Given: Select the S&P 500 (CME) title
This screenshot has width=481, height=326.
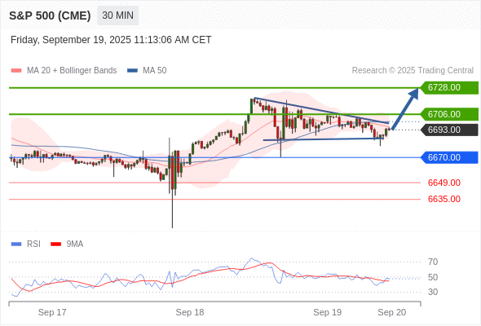Looking at the screenshot, I should (50, 15).
